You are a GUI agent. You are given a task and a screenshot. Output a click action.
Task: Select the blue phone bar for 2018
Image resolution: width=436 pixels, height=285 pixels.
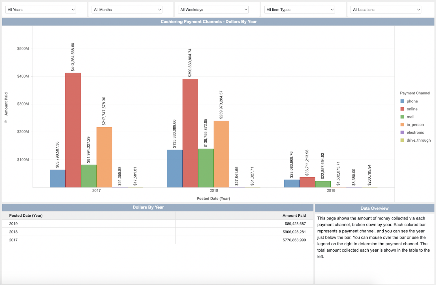(x=175, y=169)
